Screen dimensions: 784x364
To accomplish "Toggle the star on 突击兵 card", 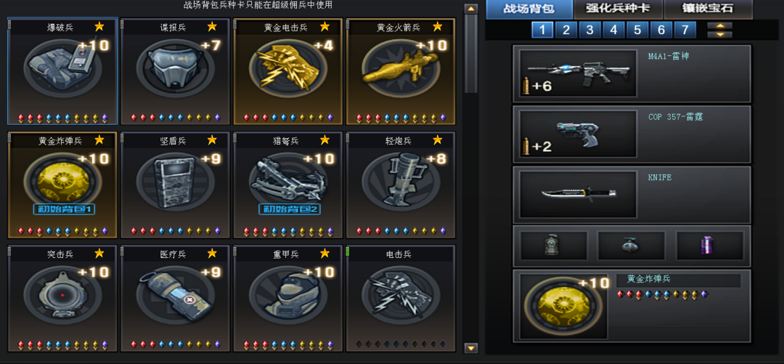I will 99,254.
